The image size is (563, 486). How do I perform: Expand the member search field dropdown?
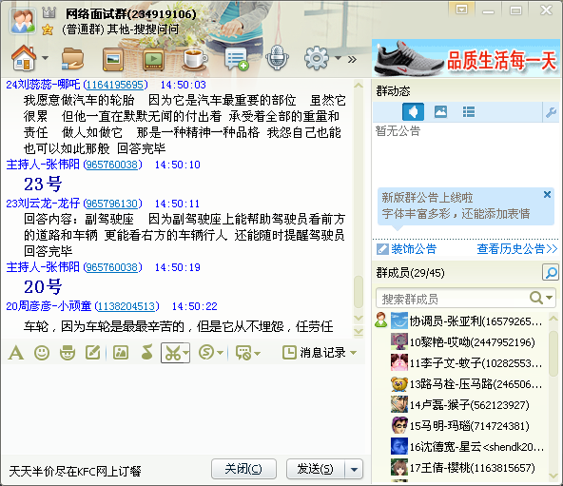pos(550,298)
